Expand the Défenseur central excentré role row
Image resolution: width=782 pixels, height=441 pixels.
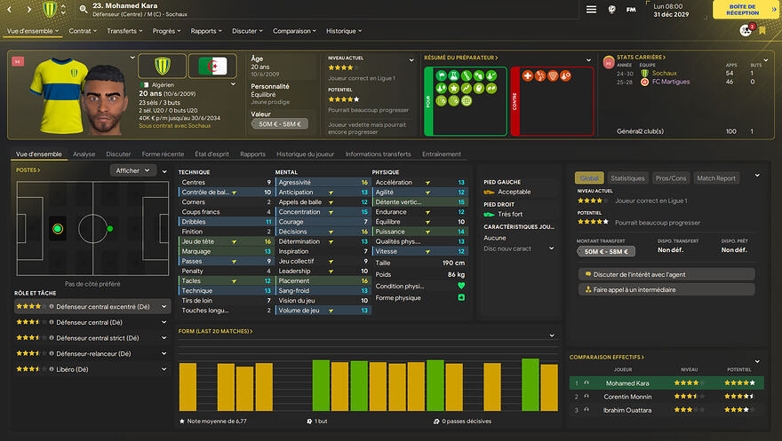pyautogui.click(x=164, y=305)
